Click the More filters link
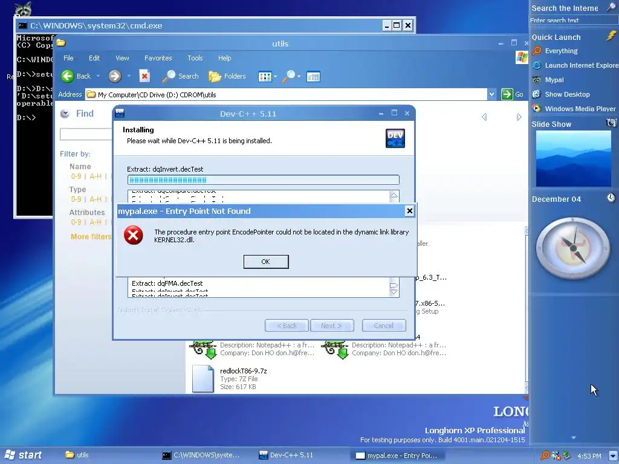The height and width of the screenshot is (464, 619). pyautogui.click(x=91, y=236)
